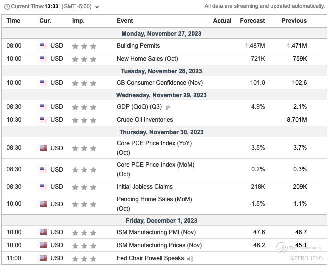Image resolution: width=329 pixels, height=266 pixels.
Task: Click the US flag in Fed Chair Powell row
Action: click(43, 258)
